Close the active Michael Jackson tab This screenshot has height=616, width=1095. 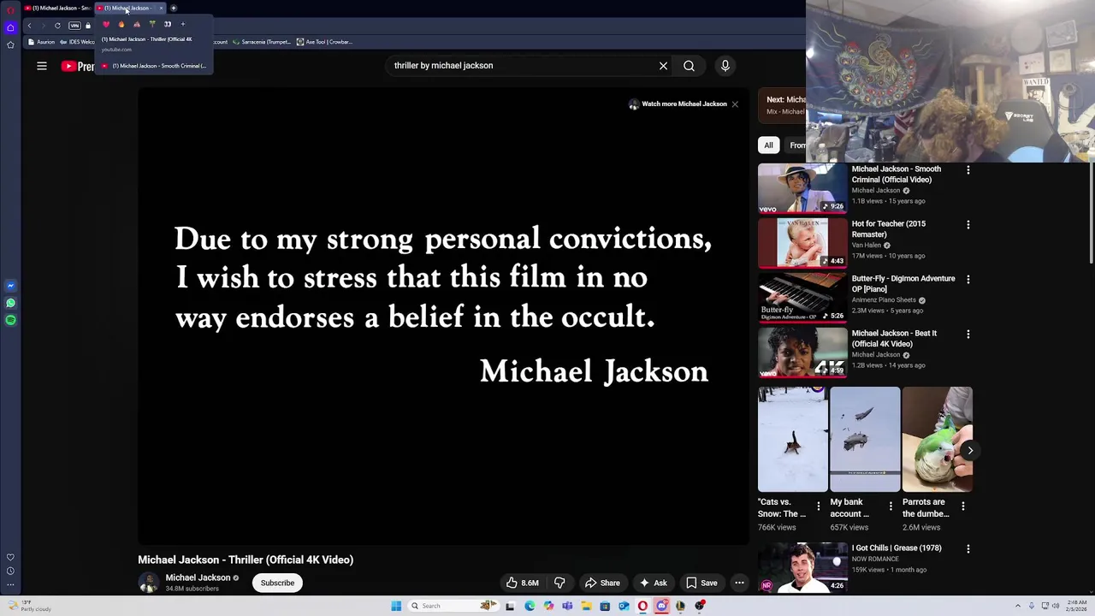coord(161,8)
